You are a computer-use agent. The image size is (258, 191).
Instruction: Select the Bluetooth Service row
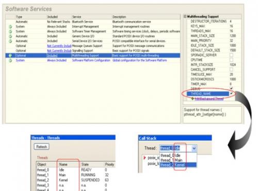click(93, 22)
